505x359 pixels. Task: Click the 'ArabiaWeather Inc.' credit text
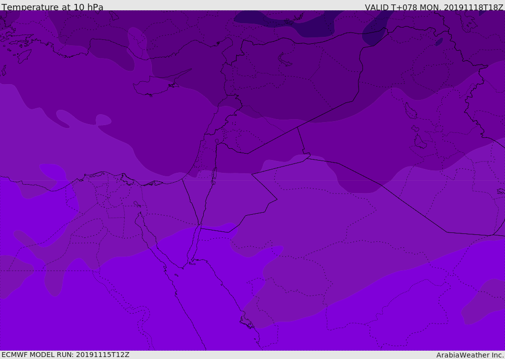[x=470, y=355]
